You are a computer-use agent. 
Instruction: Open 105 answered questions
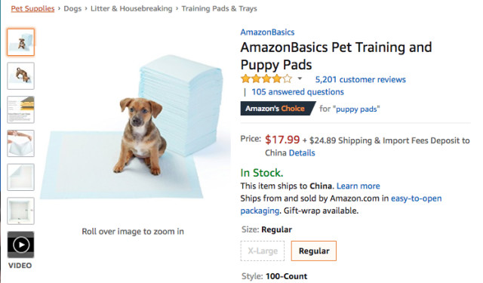coord(297,92)
